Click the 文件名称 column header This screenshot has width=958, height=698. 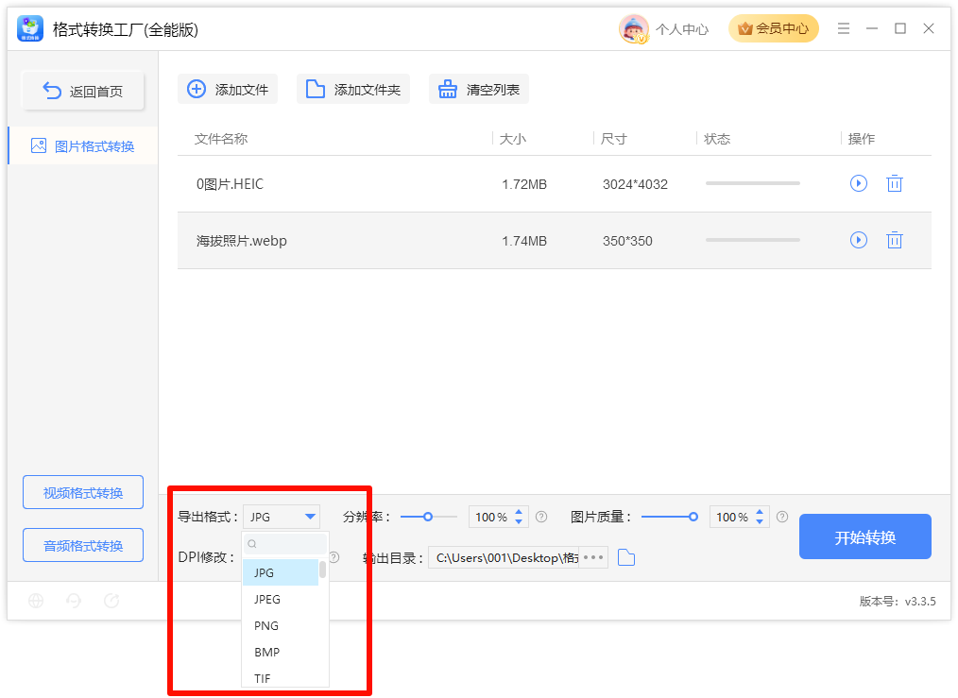[x=221, y=139]
